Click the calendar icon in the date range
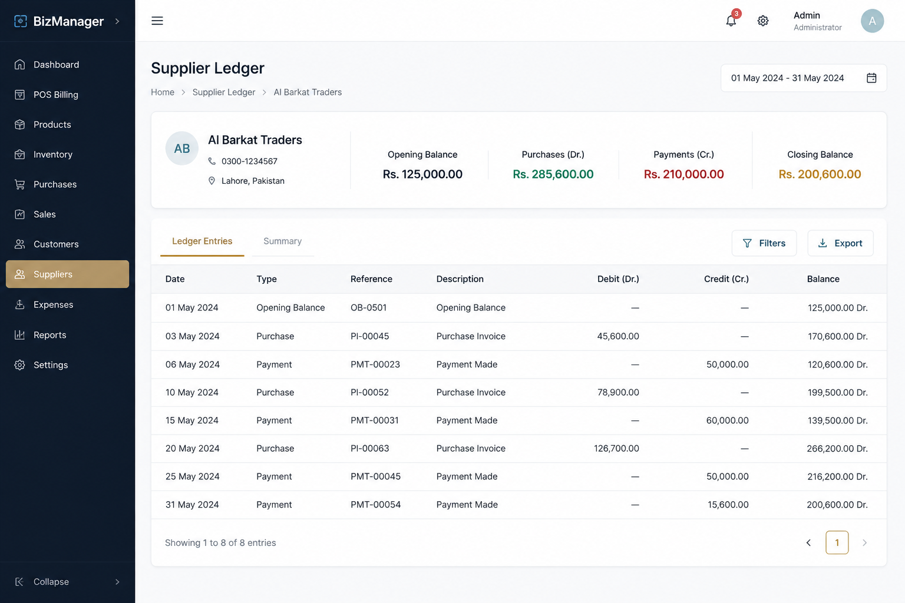 (871, 78)
